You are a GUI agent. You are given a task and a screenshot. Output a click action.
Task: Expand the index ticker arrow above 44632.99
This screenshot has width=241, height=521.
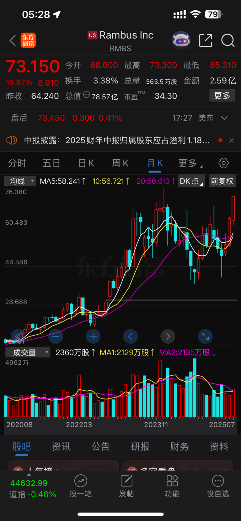point(29,475)
